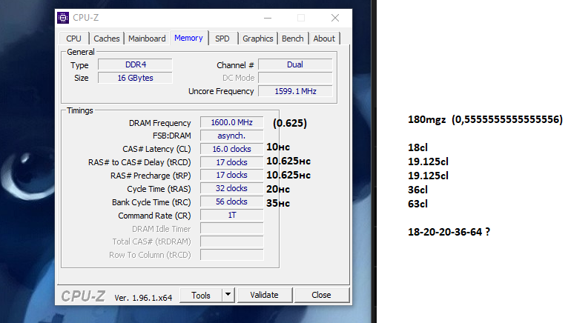
Task: Click the CAS# Latency 16.0 clocks value
Action: (231, 149)
